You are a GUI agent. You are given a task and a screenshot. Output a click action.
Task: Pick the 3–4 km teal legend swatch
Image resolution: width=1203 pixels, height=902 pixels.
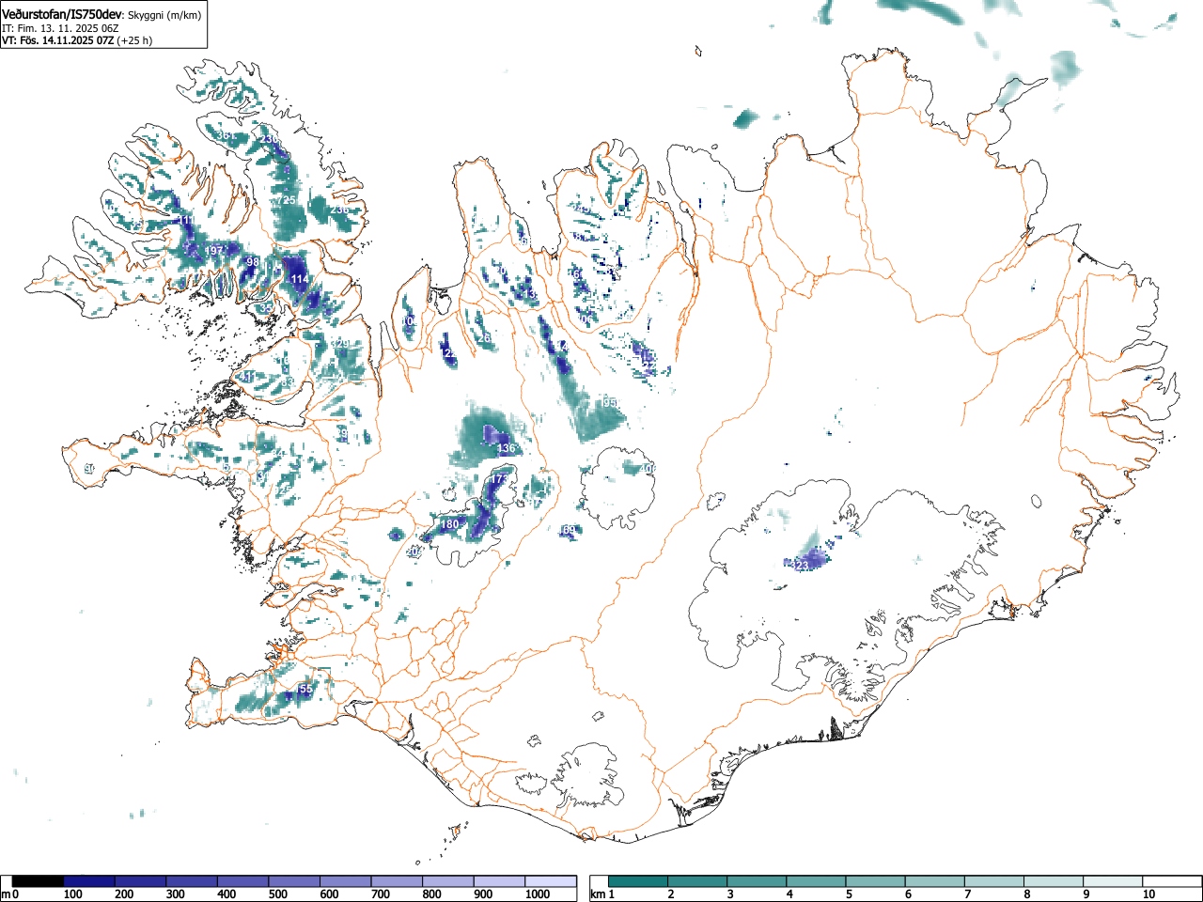(x=757, y=881)
